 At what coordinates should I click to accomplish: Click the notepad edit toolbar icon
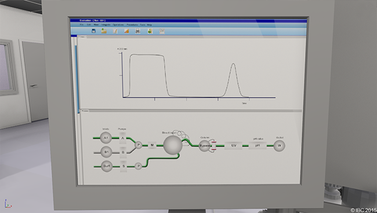point(115,31)
